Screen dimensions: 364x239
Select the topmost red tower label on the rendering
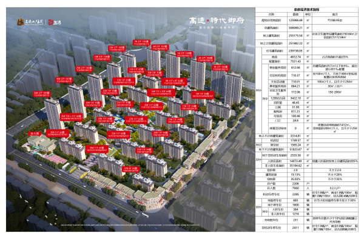click(141, 42)
